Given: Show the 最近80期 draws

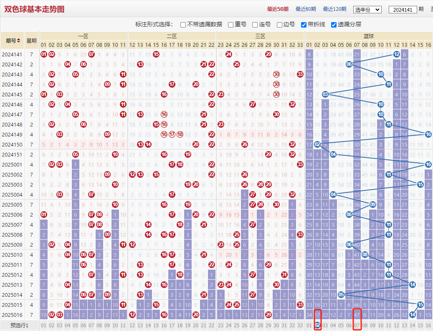Looking at the screenshot, I should coord(306,9).
